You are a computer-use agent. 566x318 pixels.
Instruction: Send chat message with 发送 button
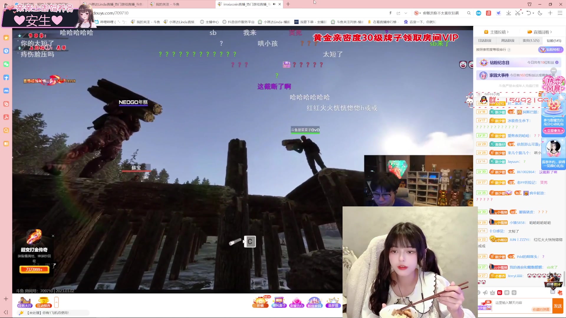click(558, 306)
